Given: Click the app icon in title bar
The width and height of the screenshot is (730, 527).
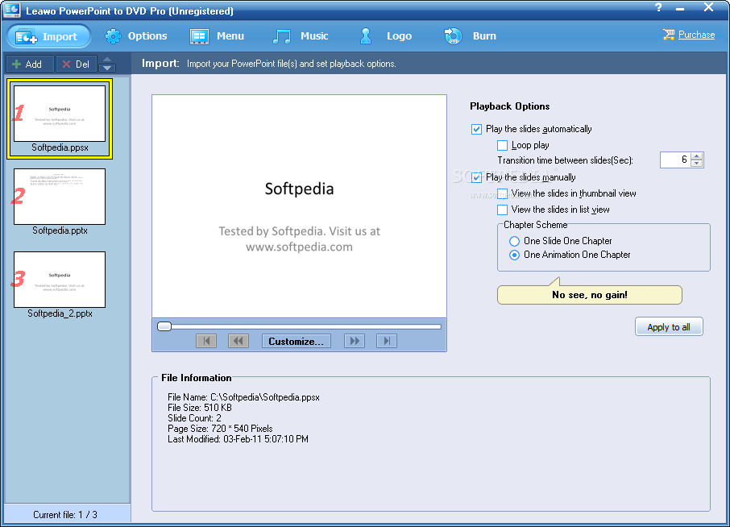Looking at the screenshot, I should click(11, 10).
